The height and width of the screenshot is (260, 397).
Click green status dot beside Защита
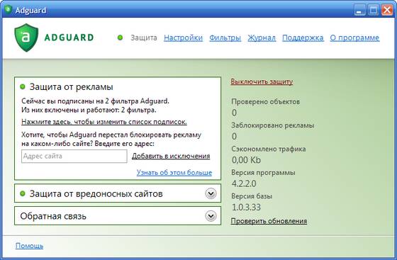click(x=120, y=38)
